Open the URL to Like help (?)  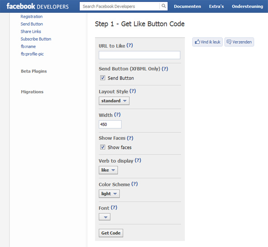pos(130,45)
